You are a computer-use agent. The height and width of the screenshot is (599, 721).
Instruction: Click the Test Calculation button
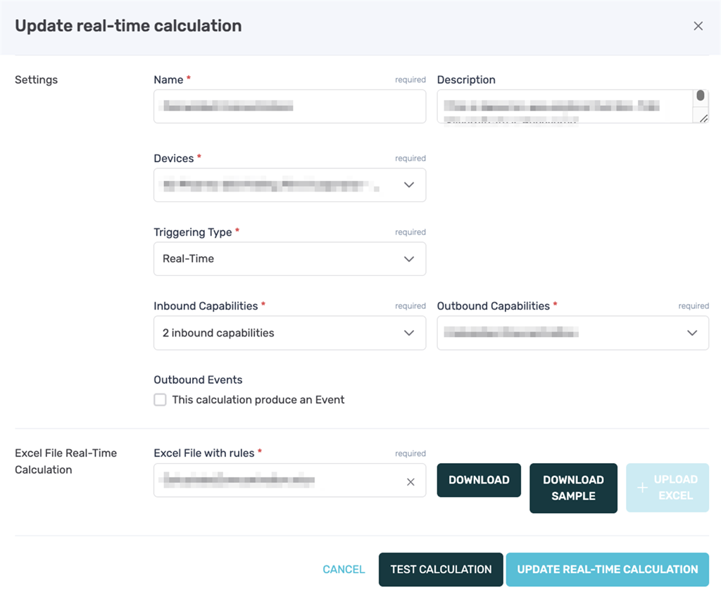[441, 569]
